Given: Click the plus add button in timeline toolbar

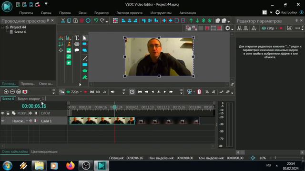Looking at the screenshot, I should coord(6,92).
